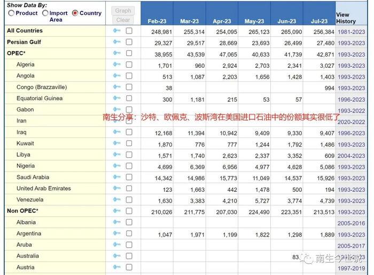Enable the Libya row checkbox

click(129, 155)
